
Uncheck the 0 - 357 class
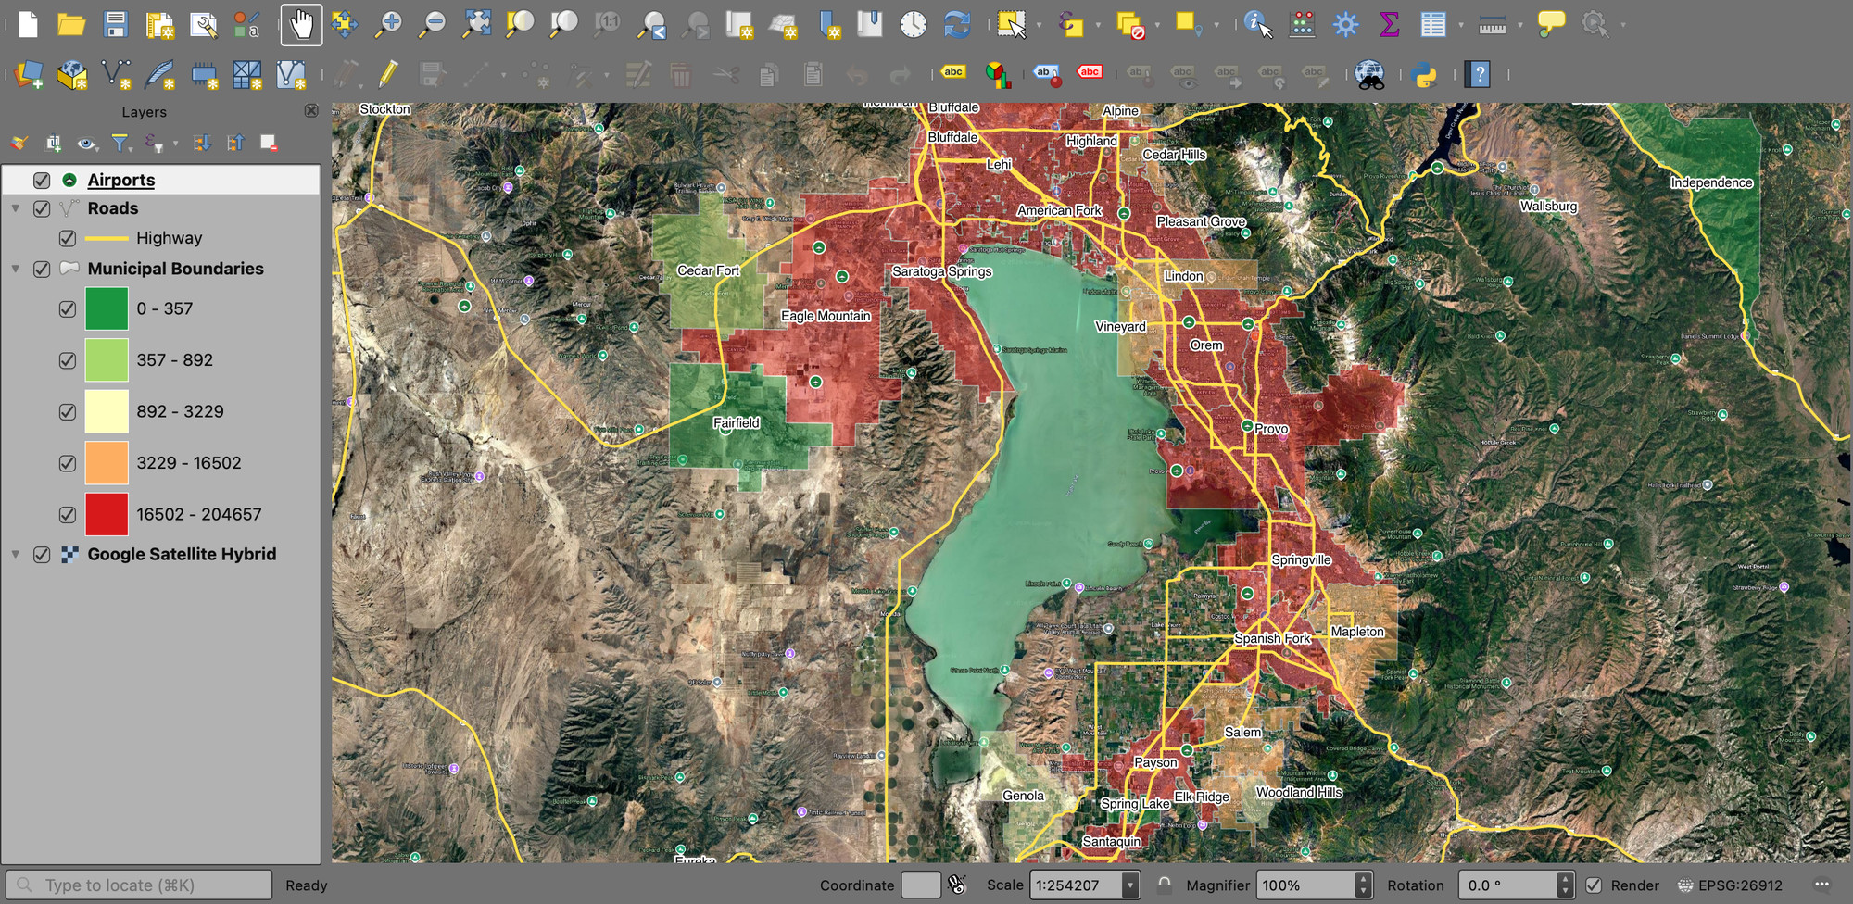(x=68, y=308)
